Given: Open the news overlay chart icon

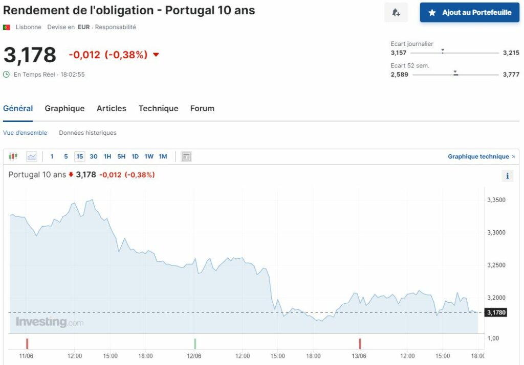Looking at the screenshot, I should pyautogui.click(x=186, y=157).
